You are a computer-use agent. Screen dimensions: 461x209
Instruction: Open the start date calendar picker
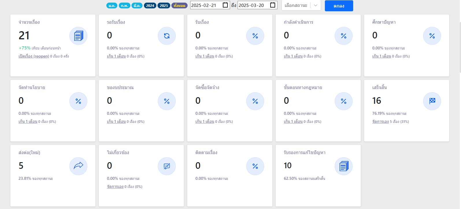[x=225, y=5]
